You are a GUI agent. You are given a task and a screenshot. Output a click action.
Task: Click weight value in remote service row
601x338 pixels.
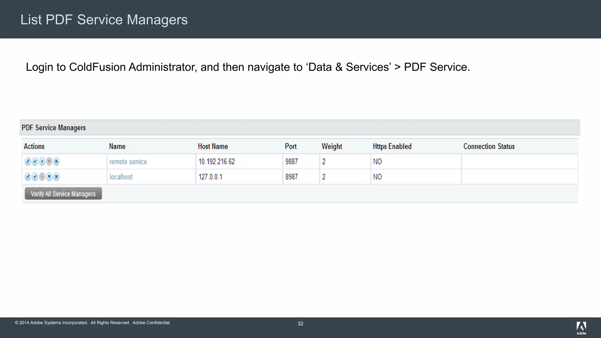(324, 162)
